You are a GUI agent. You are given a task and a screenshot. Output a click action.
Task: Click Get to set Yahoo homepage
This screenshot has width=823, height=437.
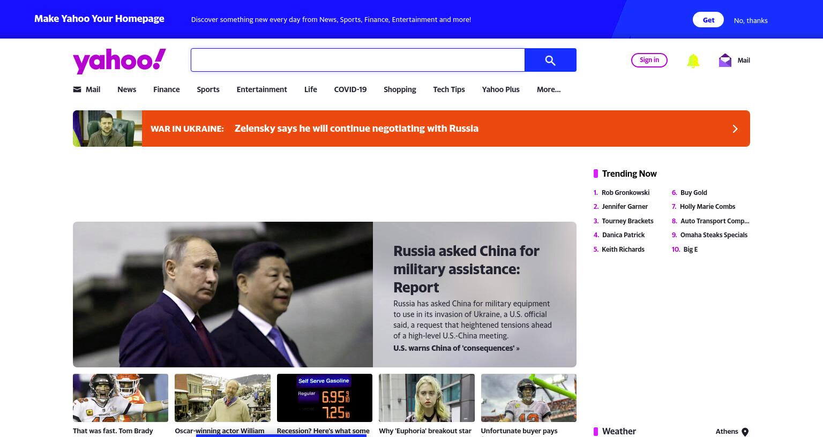708,20
